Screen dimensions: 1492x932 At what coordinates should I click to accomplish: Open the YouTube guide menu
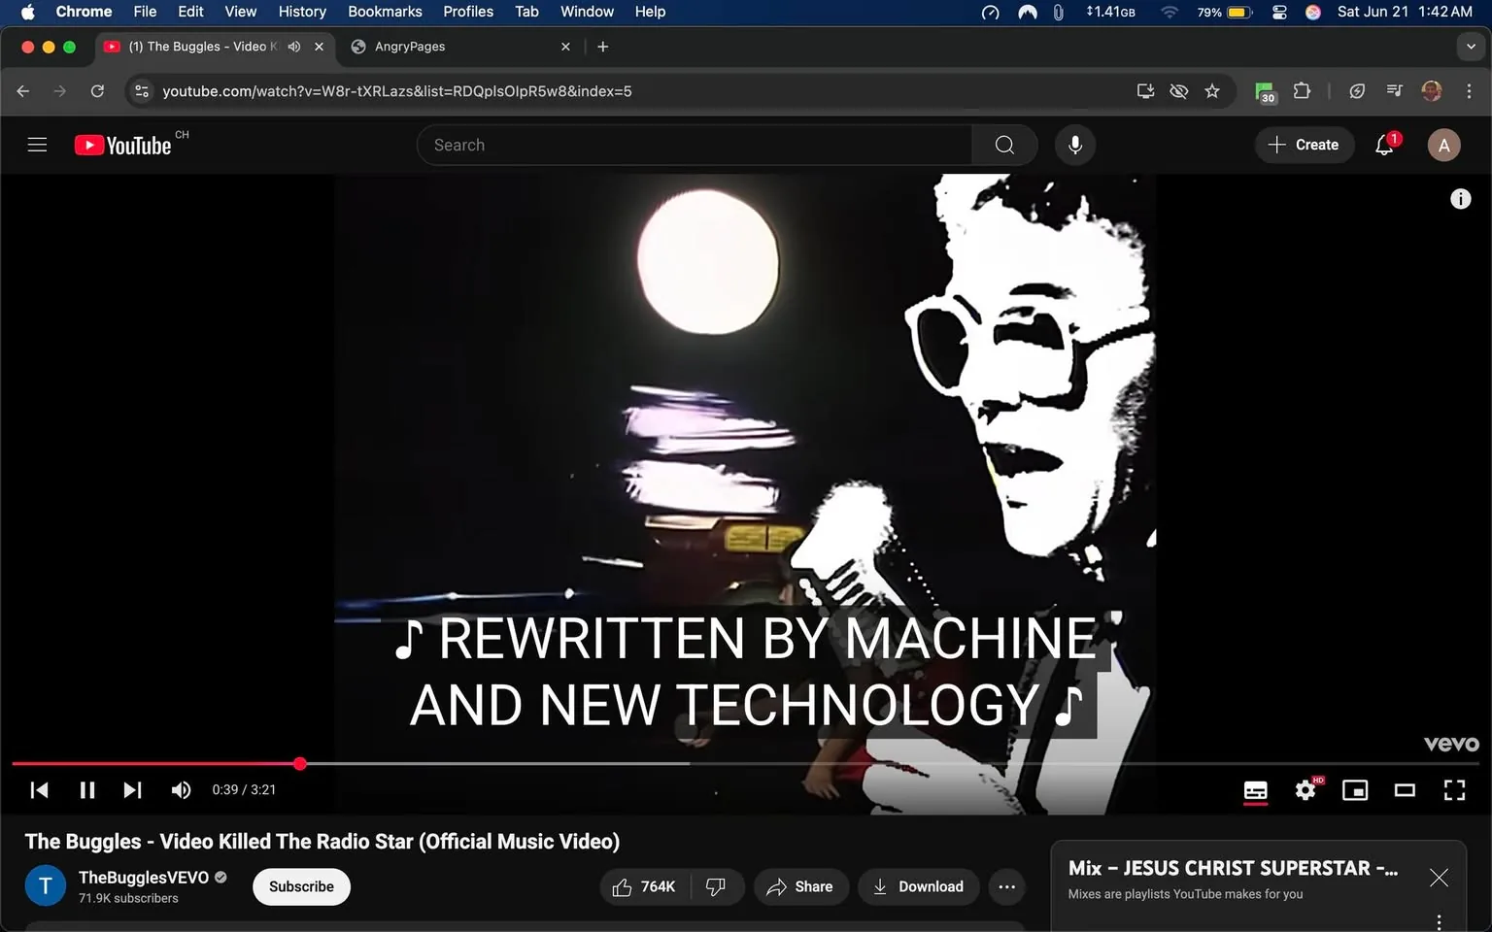click(x=37, y=144)
